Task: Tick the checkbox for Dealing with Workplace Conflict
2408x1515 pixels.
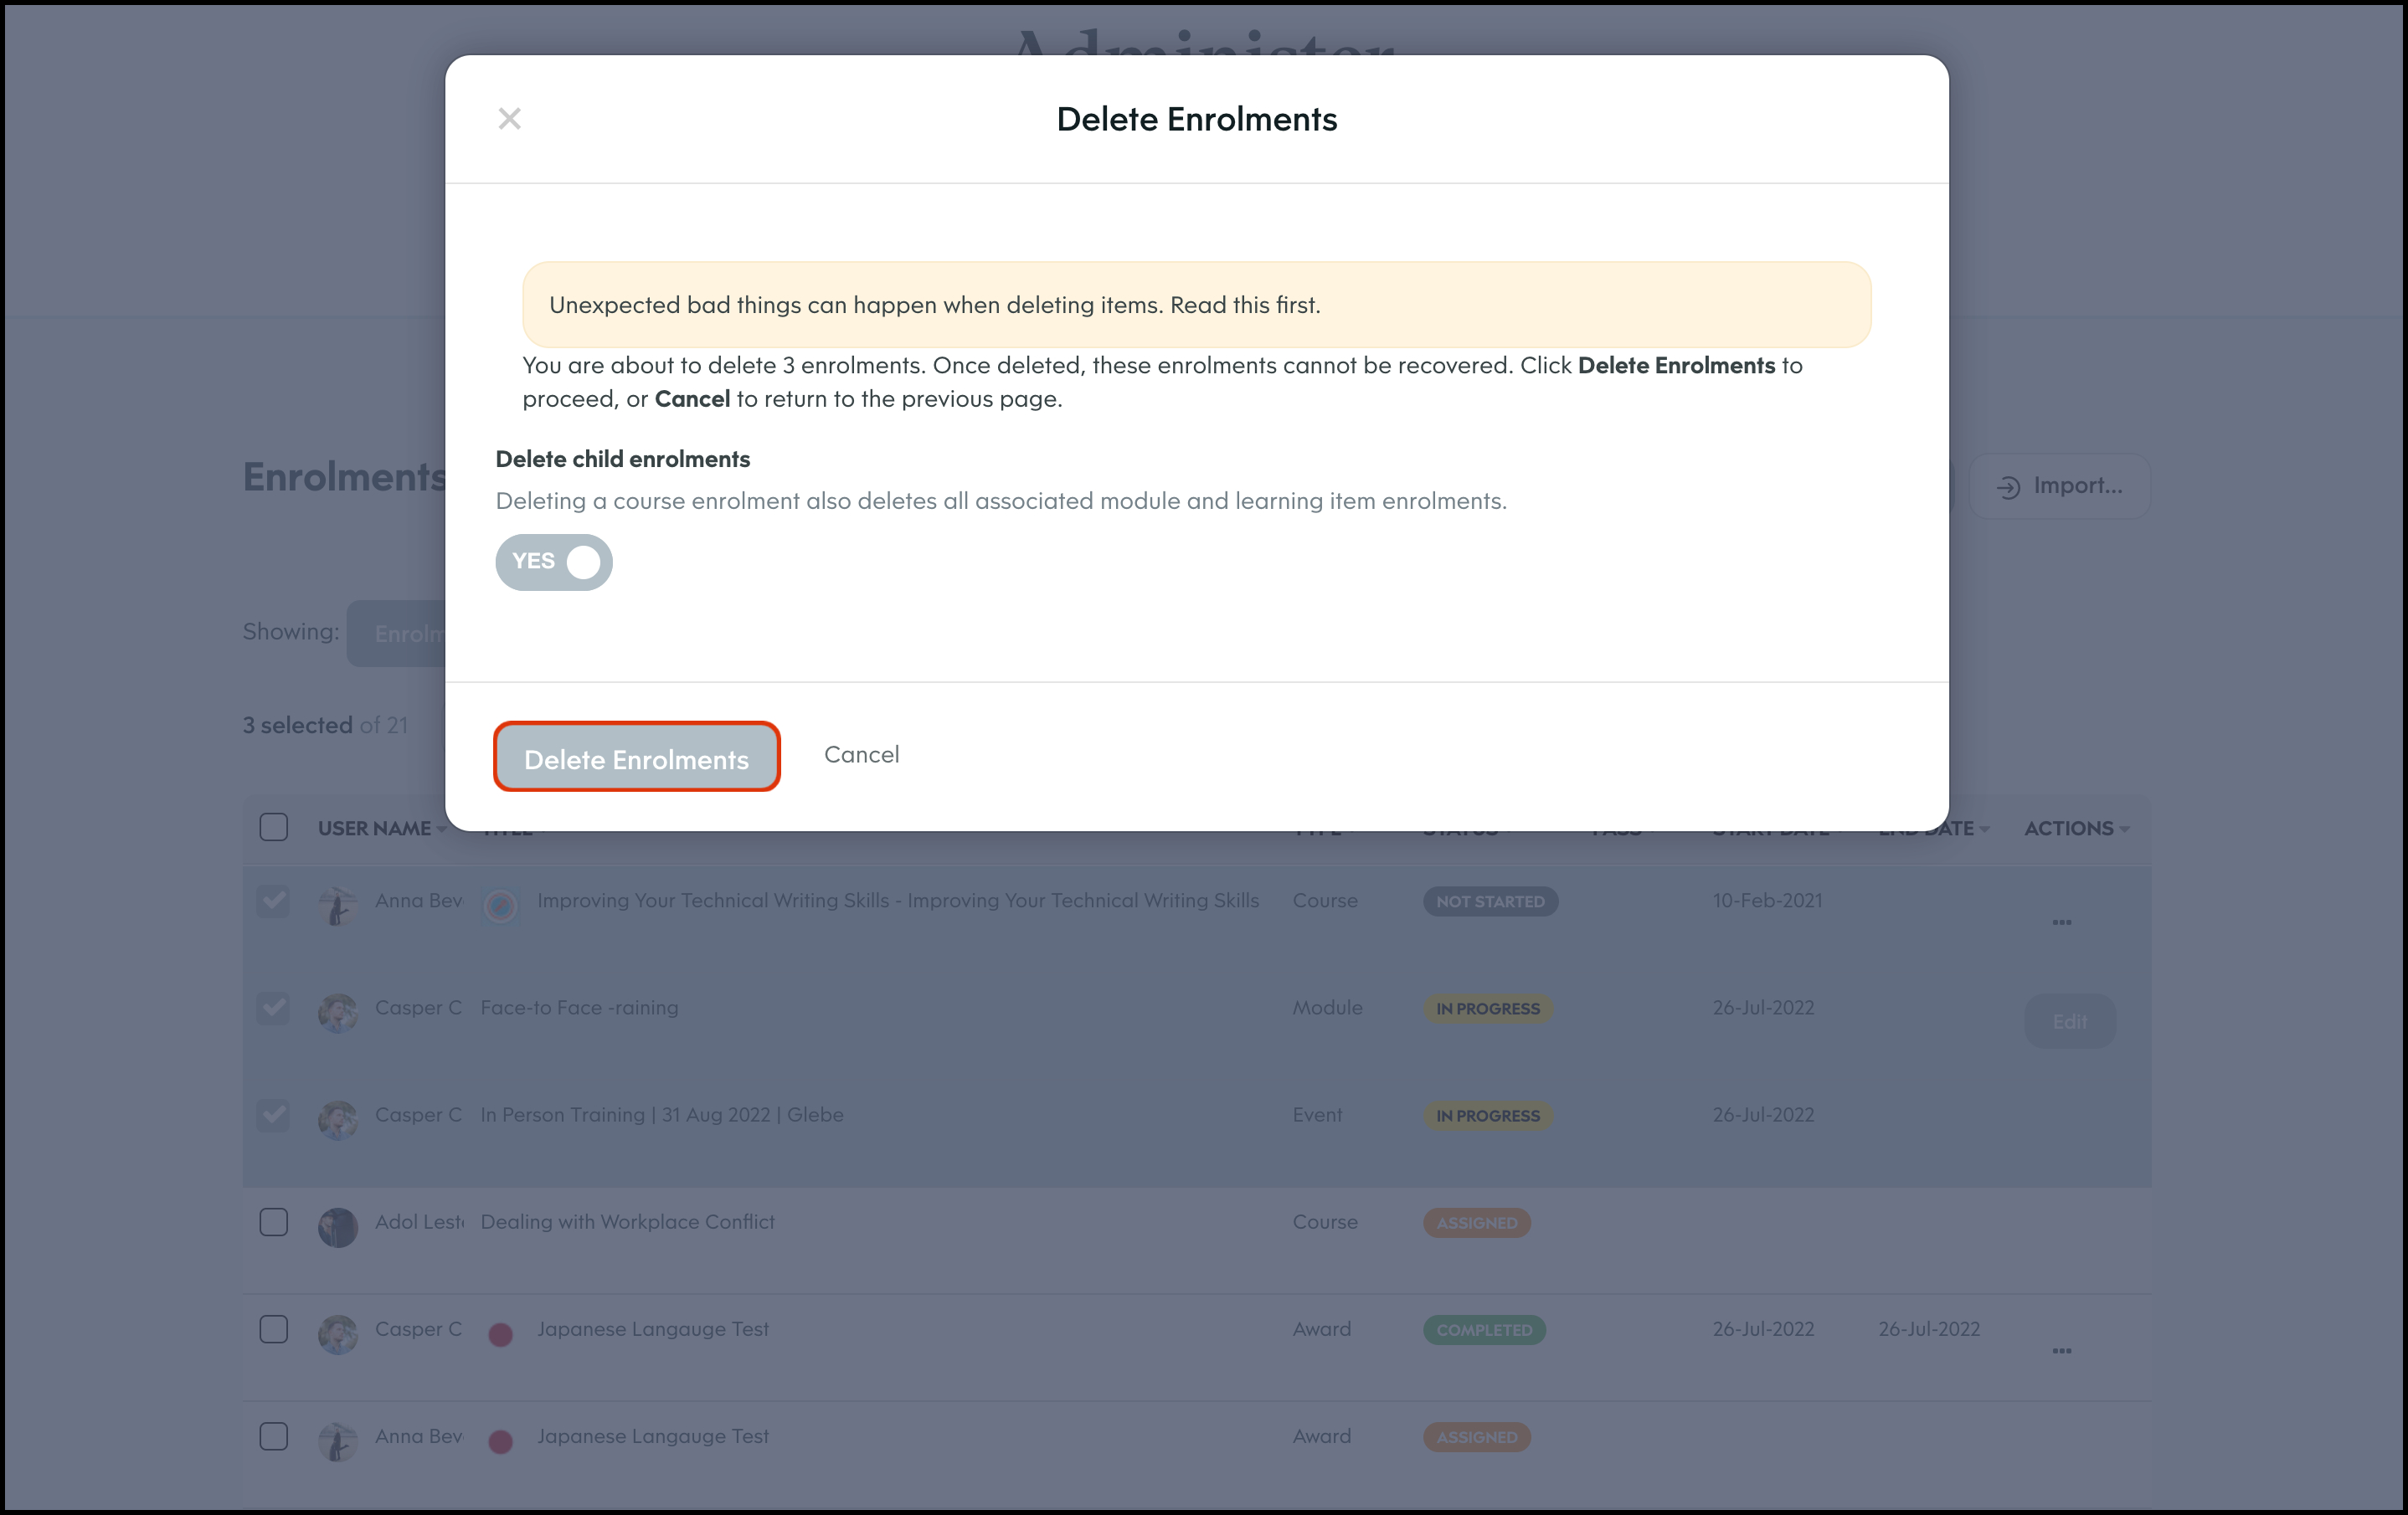Action: [273, 1222]
